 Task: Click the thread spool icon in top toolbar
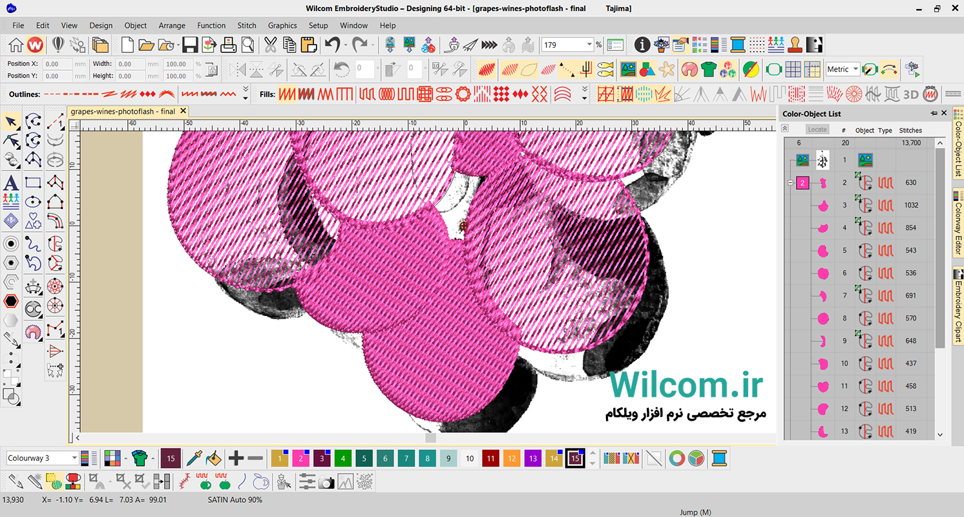(738, 45)
